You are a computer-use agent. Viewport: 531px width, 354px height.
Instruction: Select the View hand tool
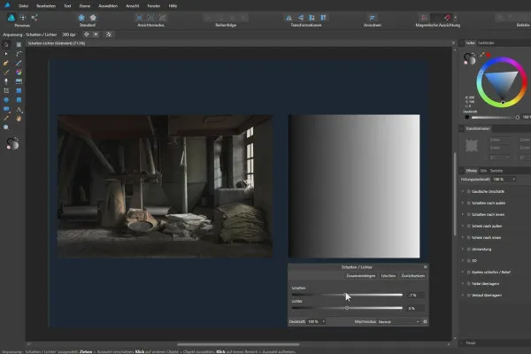pos(19,119)
